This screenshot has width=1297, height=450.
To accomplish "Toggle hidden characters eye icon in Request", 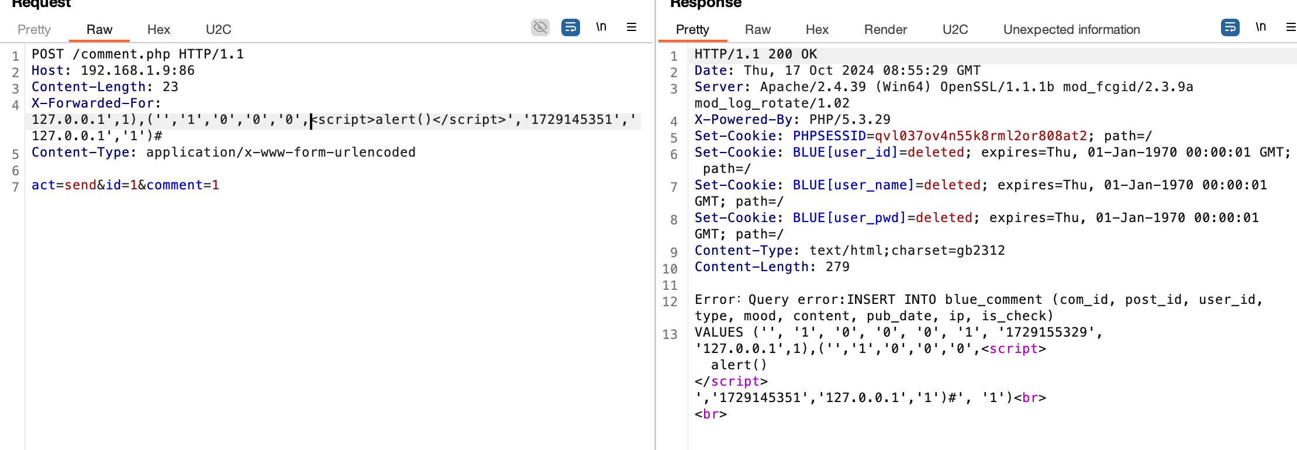I will (x=540, y=27).
